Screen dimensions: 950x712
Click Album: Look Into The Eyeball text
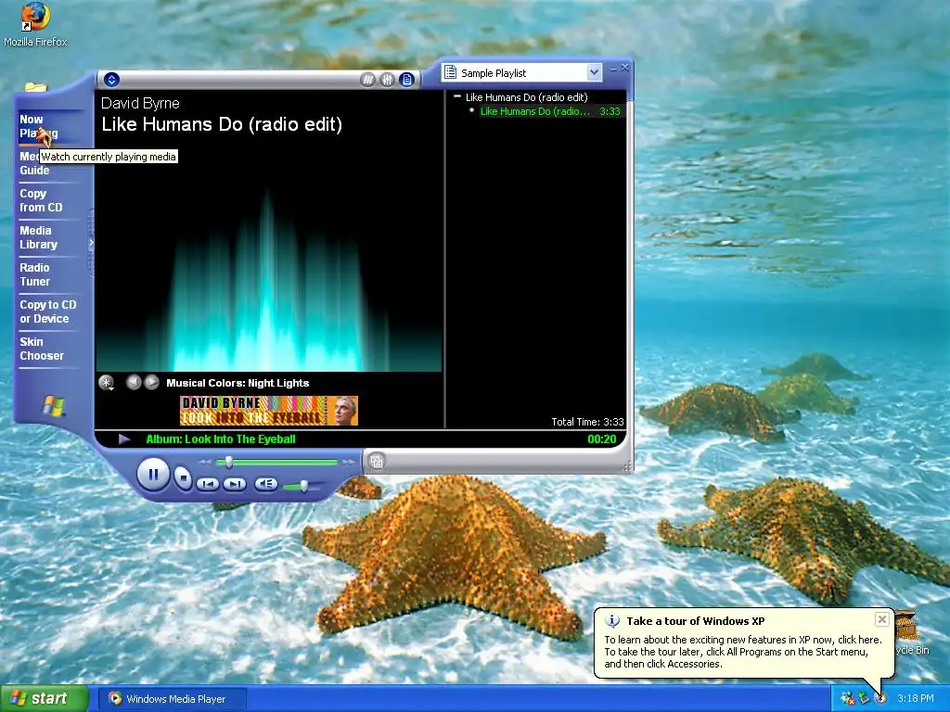[221, 439]
